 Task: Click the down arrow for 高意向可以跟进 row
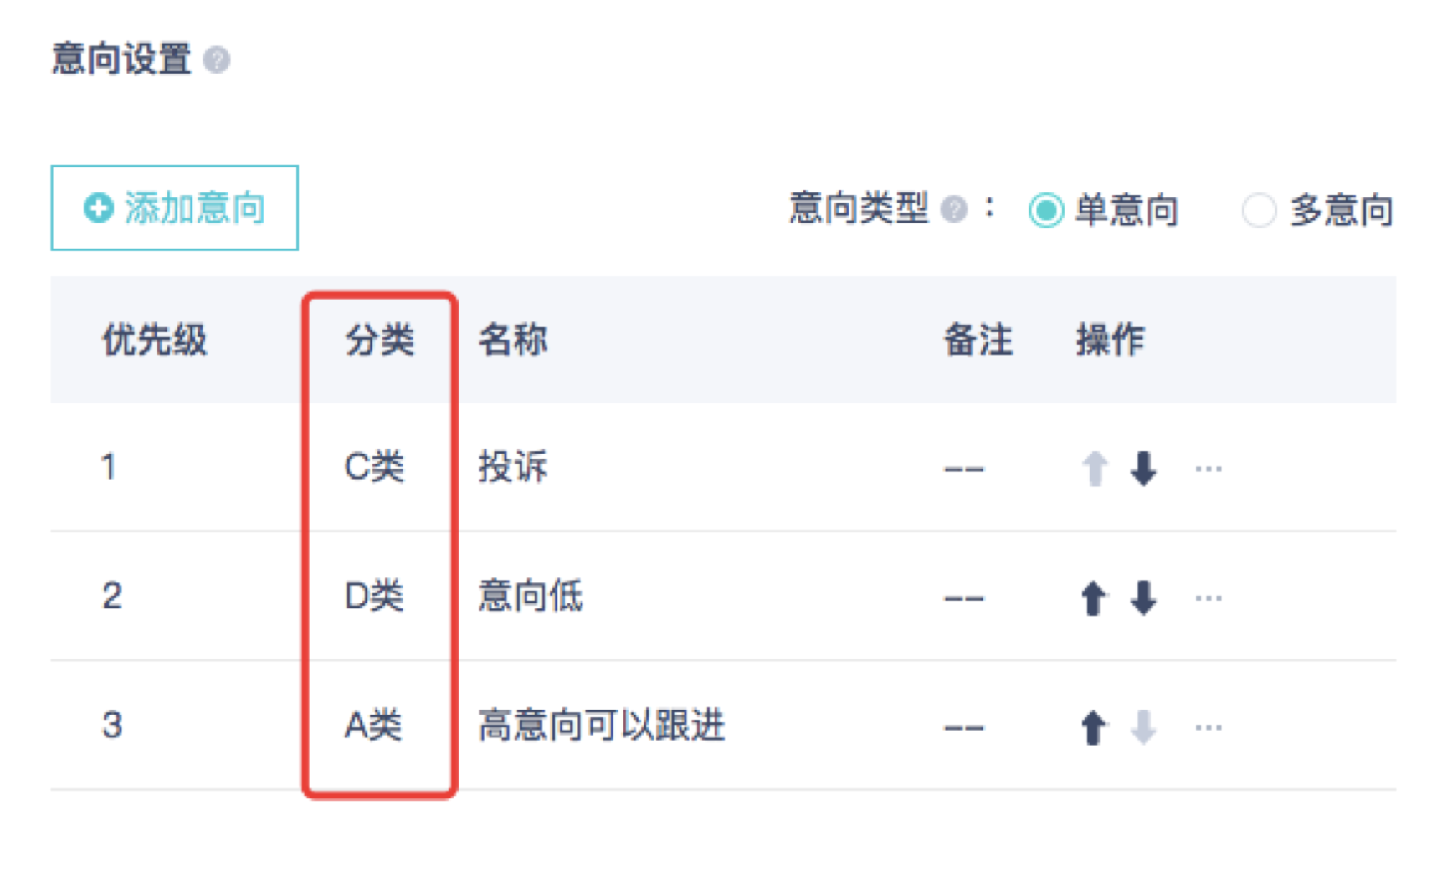point(1142,727)
